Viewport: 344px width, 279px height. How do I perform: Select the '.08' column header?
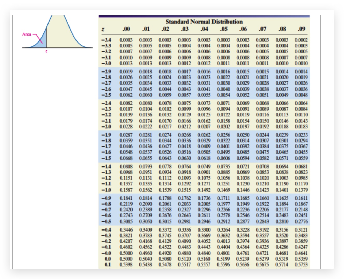coord(282,29)
